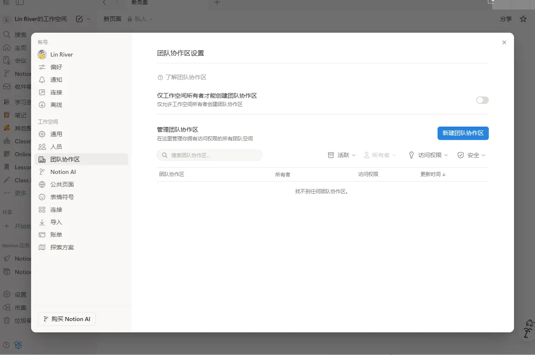Open the 活跃 filter dropdown
This screenshot has width=535, height=355.
pos(342,155)
